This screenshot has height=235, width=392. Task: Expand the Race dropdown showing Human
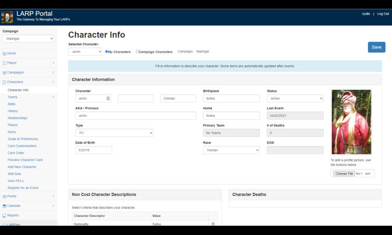[x=231, y=150]
